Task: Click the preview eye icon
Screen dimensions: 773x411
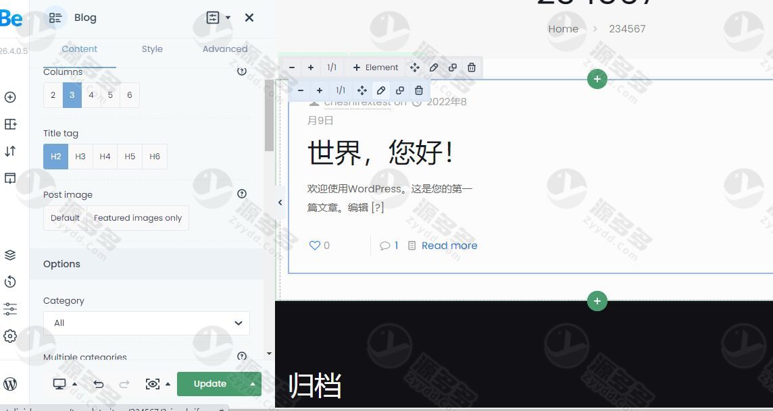Action: point(152,384)
